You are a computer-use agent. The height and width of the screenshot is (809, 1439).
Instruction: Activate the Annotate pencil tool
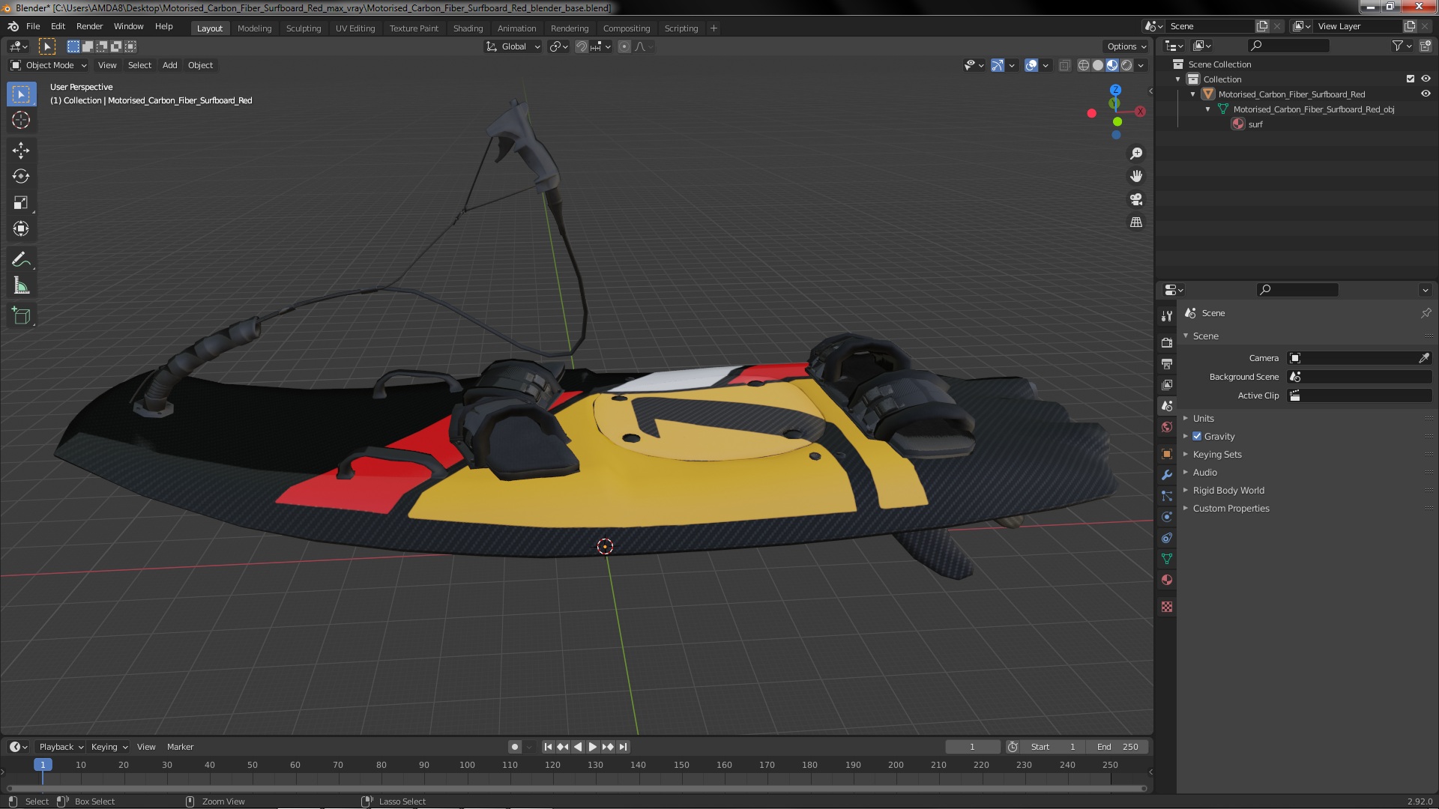click(21, 260)
